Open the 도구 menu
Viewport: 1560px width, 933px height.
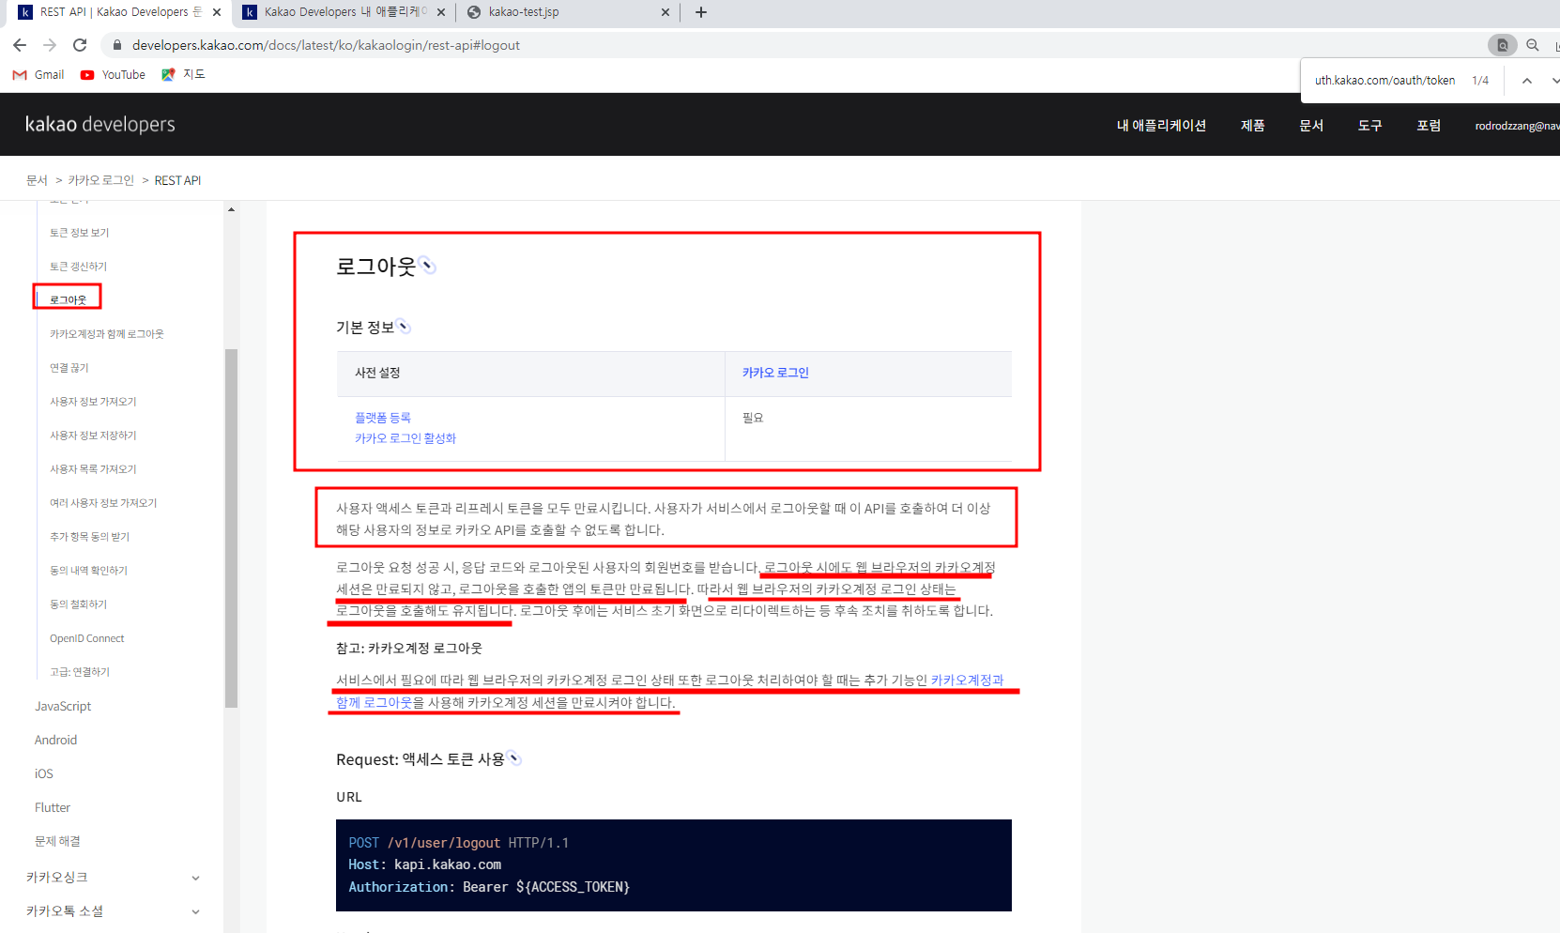click(x=1370, y=125)
